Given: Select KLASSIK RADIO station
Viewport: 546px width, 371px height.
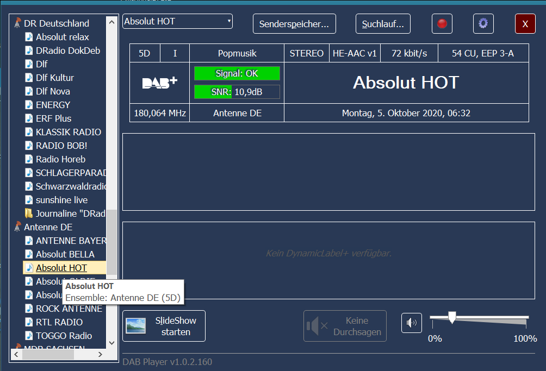Looking at the screenshot, I should coord(68,132).
